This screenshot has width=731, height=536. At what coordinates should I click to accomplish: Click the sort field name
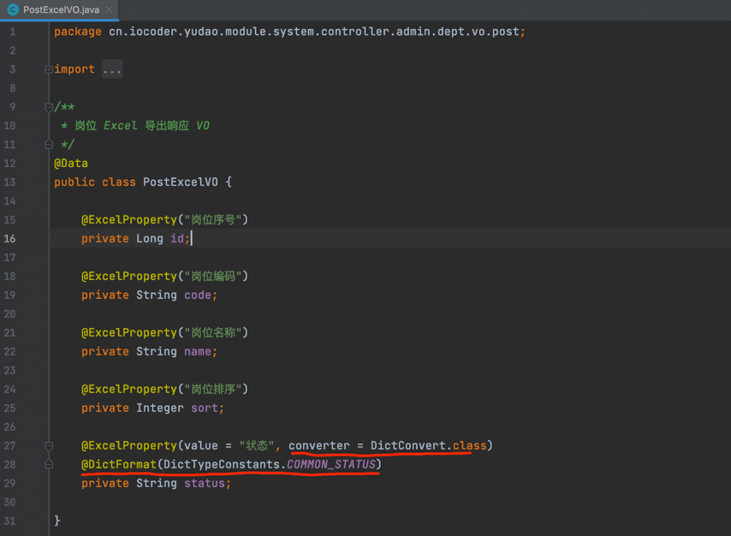click(x=205, y=408)
